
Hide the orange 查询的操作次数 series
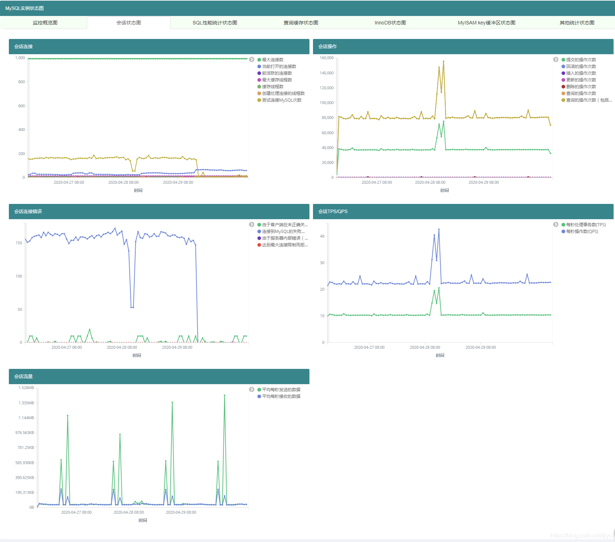click(579, 93)
